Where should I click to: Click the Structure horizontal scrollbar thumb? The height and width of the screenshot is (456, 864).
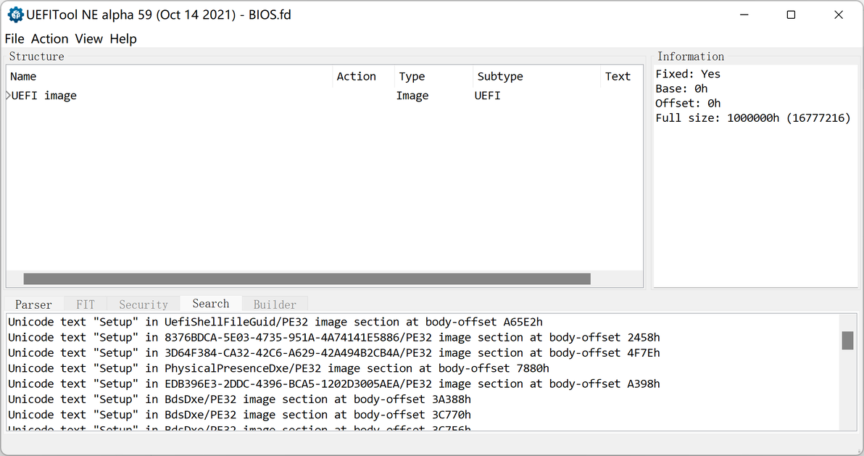pyautogui.click(x=307, y=279)
